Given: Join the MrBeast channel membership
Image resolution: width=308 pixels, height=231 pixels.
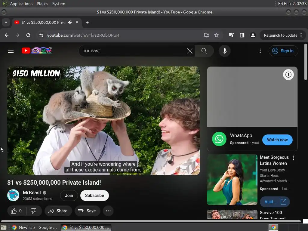Looking at the screenshot, I should [x=69, y=196].
